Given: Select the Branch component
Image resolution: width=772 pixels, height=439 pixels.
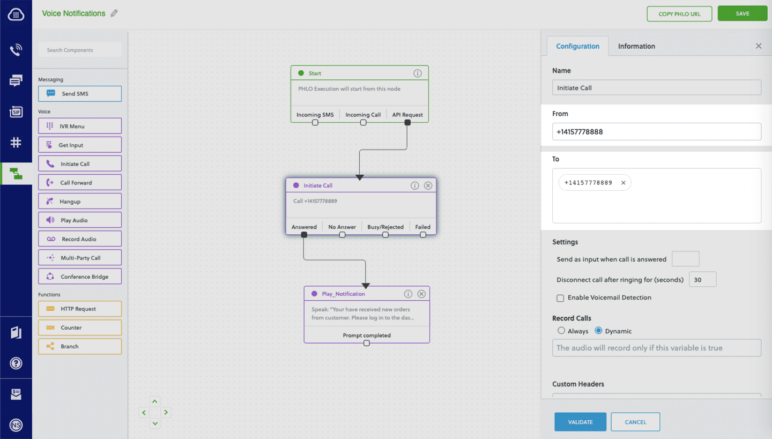Looking at the screenshot, I should (x=80, y=346).
